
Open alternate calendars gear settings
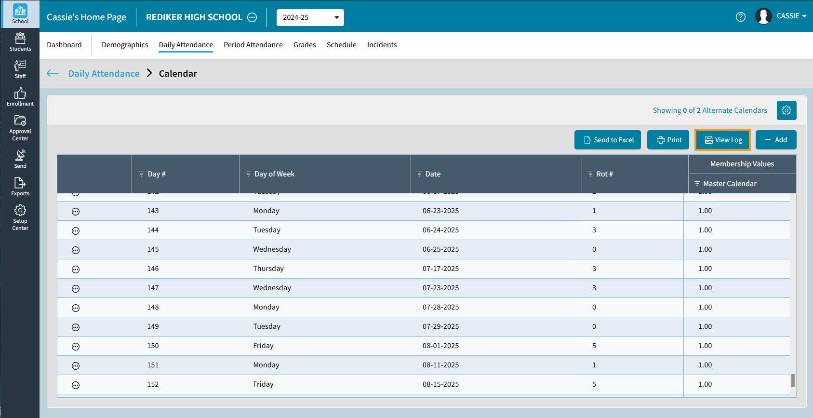(x=786, y=110)
